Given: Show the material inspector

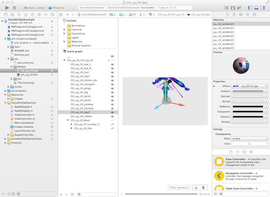Looking at the screenshot, I should (254, 15).
